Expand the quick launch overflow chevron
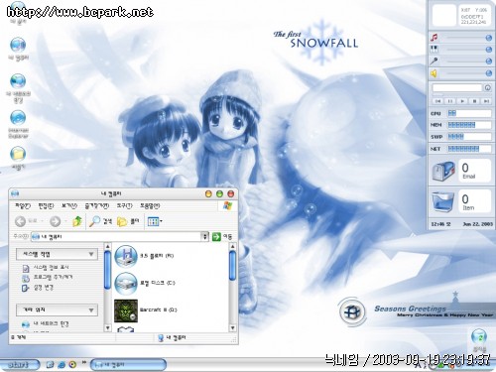Screen dimensions: 496x372 84,362
